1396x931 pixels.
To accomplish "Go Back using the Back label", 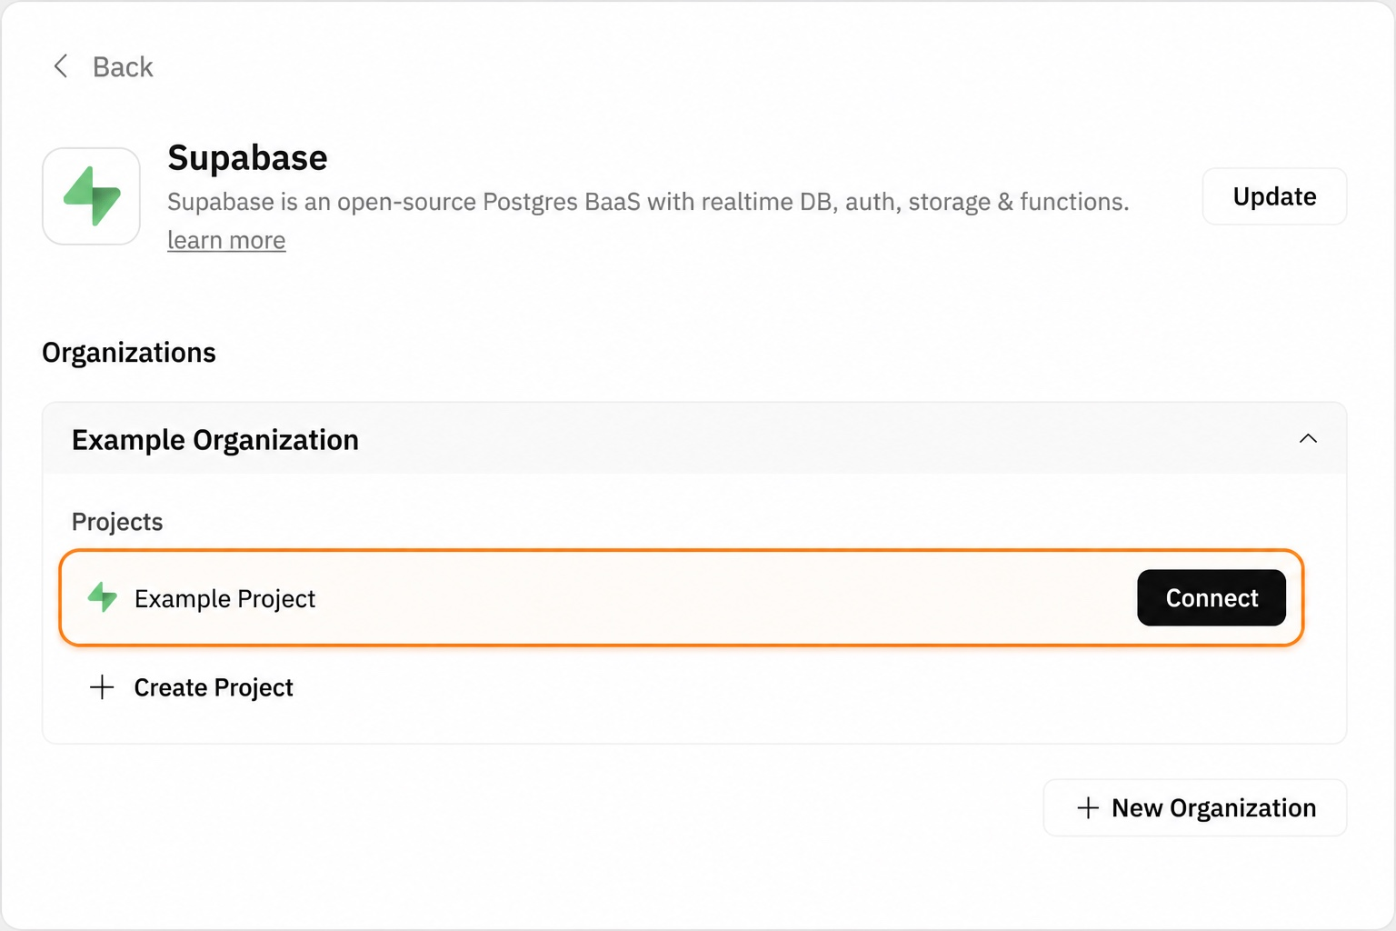I will point(123,66).
